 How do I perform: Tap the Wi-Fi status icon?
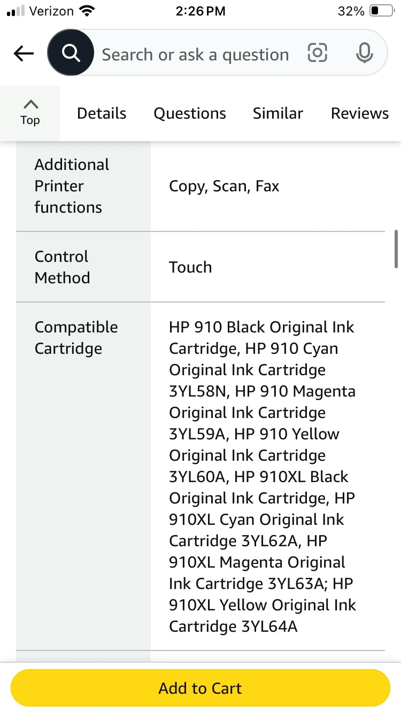86,11
